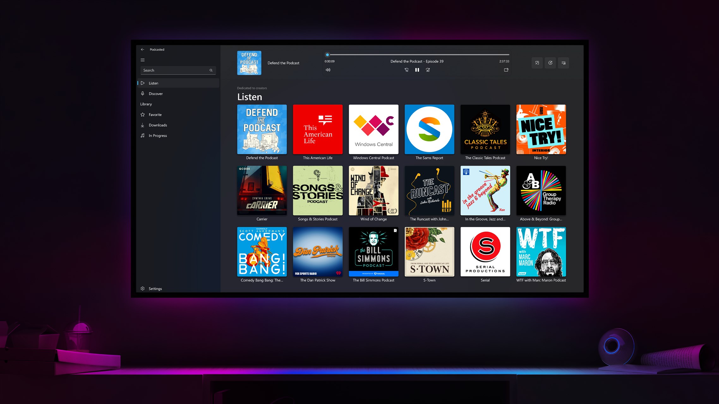Focus the Search input field
Viewport: 719px width, 404px height.
pos(174,70)
